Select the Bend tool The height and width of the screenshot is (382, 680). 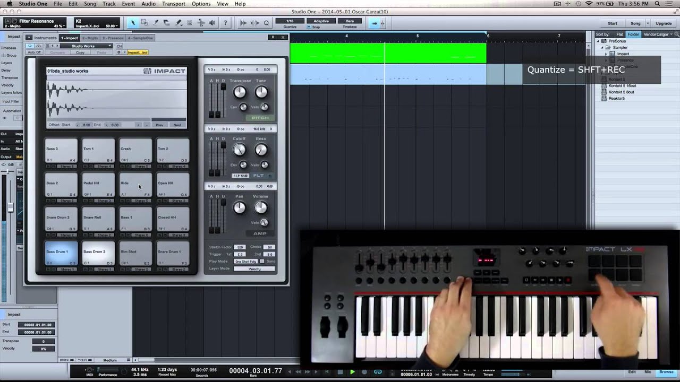(201, 23)
